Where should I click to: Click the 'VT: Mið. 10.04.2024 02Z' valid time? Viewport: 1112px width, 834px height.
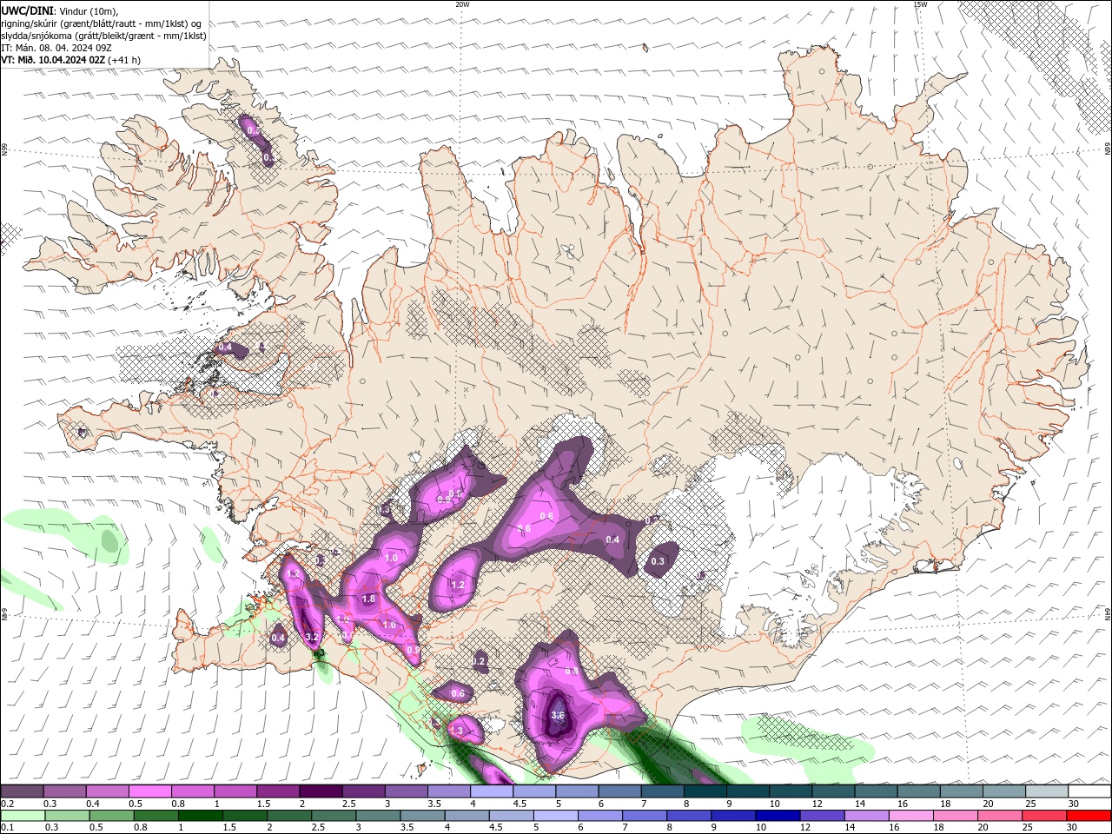(x=53, y=60)
